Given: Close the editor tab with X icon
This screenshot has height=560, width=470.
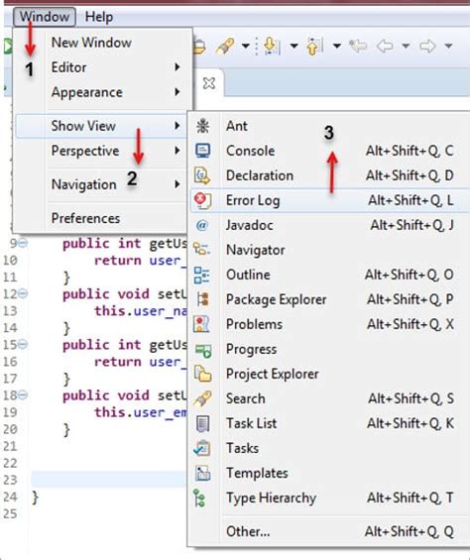Looking at the screenshot, I should (x=209, y=83).
